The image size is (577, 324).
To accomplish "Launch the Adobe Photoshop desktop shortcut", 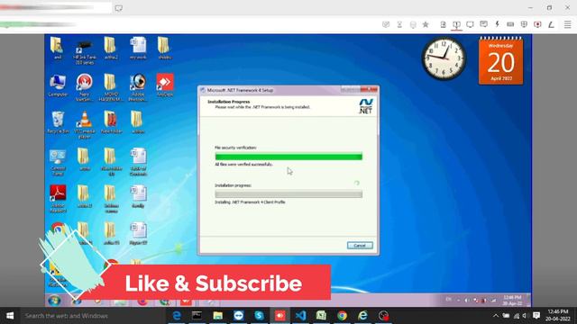I will [138, 87].
